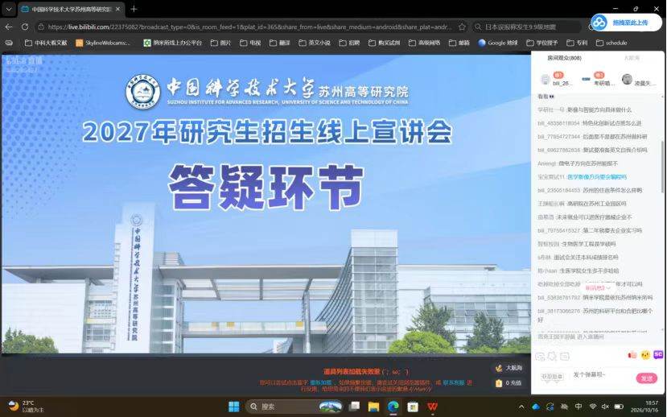The height and width of the screenshot is (417, 667).
Task: Click the Microsoft Edge taskbar icon
Action: pos(393,407)
